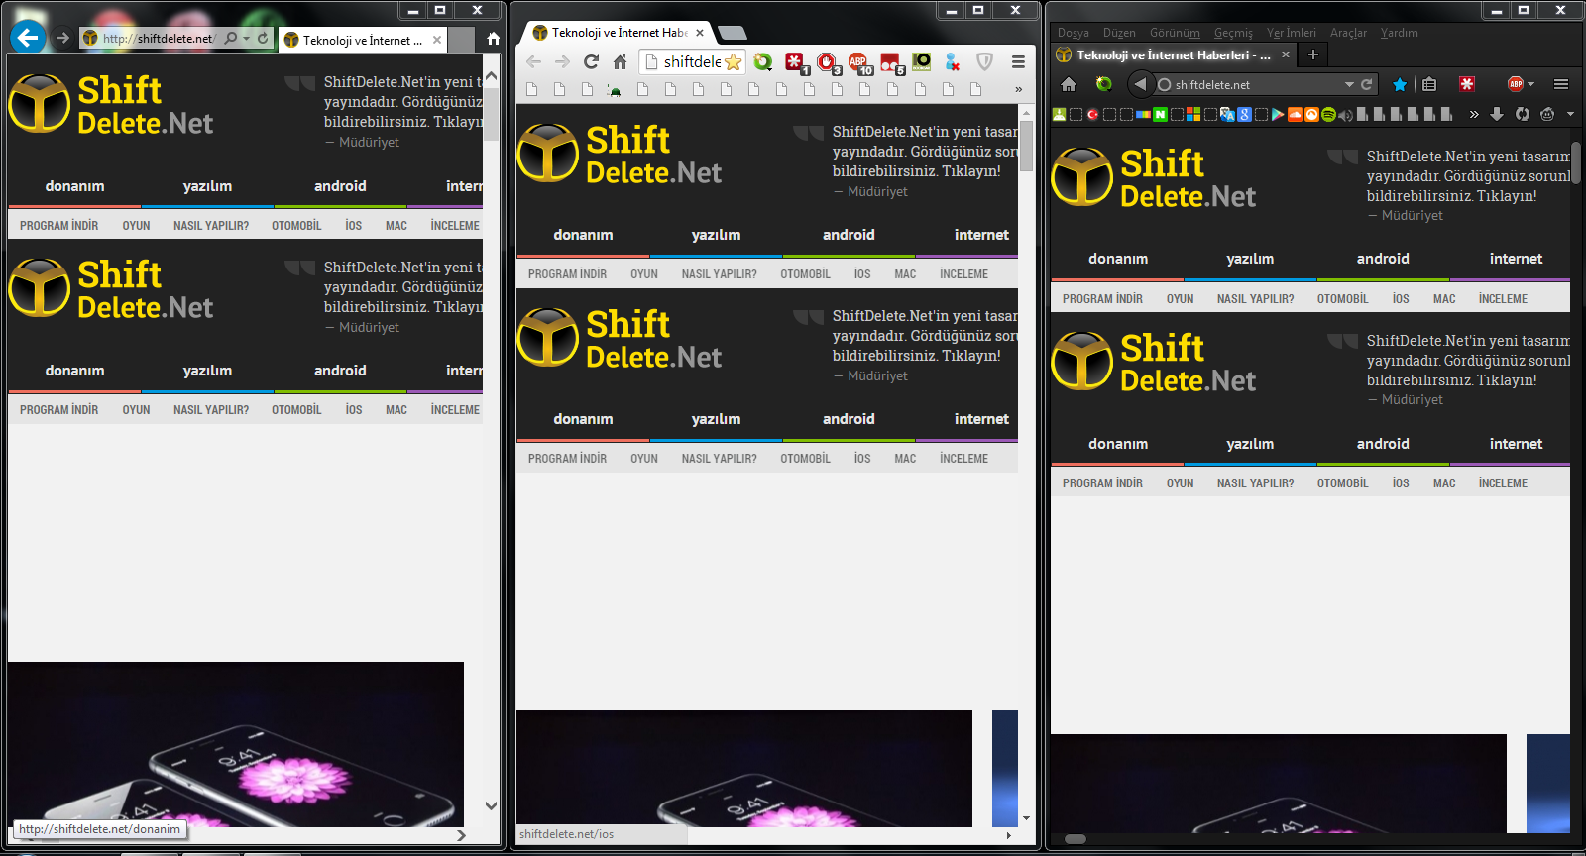The width and height of the screenshot is (1586, 856).
Task: Open the Yer İmleri menu in Firefox
Action: pos(1292,33)
